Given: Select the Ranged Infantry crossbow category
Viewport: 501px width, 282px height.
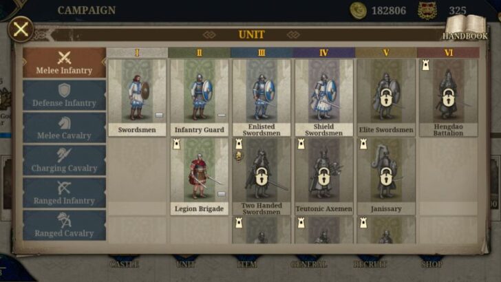Looking at the screenshot, I should (x=64, y=193).
